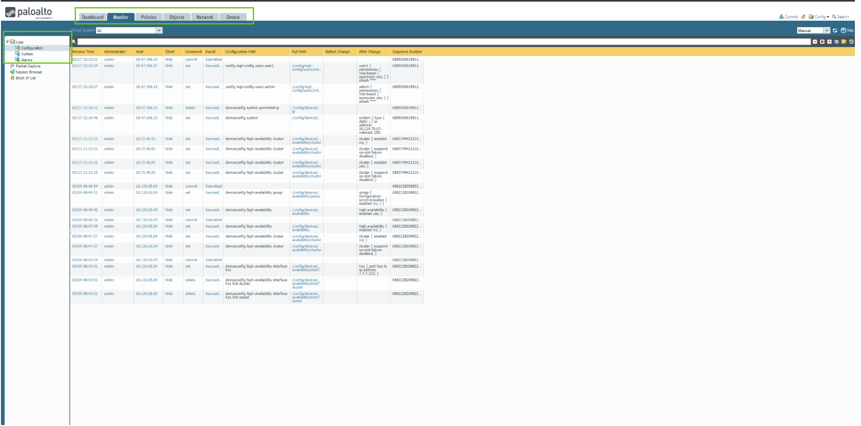Screen dimensions: 861x426
Task: Collapse the Logs tree node
Action: tap(7, 42)
